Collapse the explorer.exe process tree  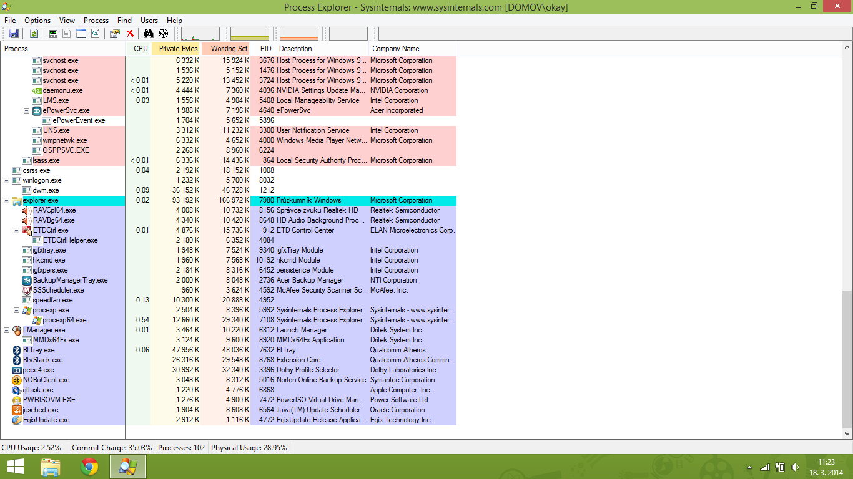coord(7,200)
